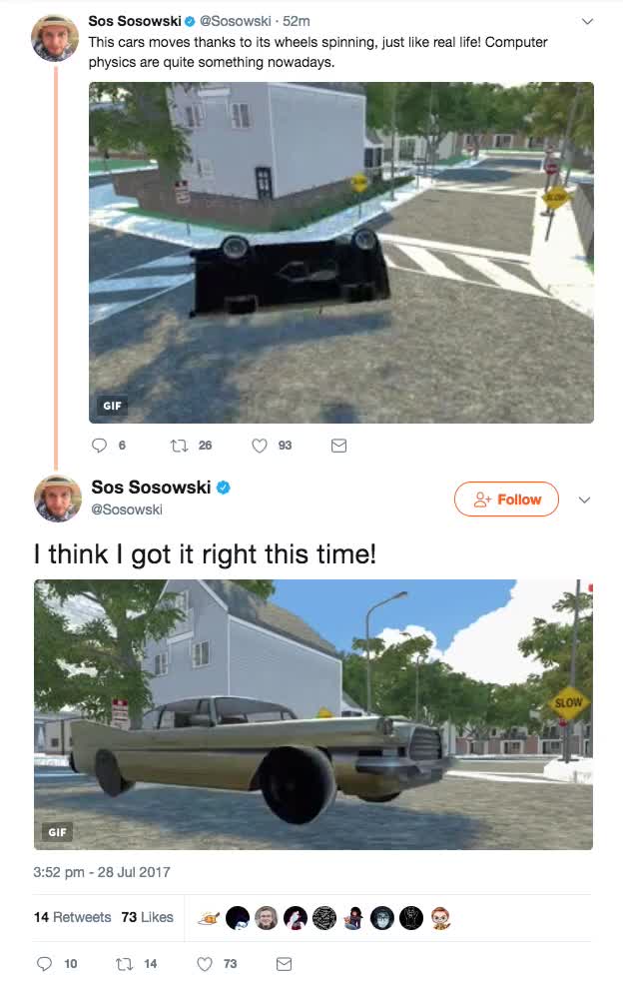Screen dimensions: 623x999
Task: Toggle the heart icon showing 73 on the main tweet
Action: pos(205,963)
